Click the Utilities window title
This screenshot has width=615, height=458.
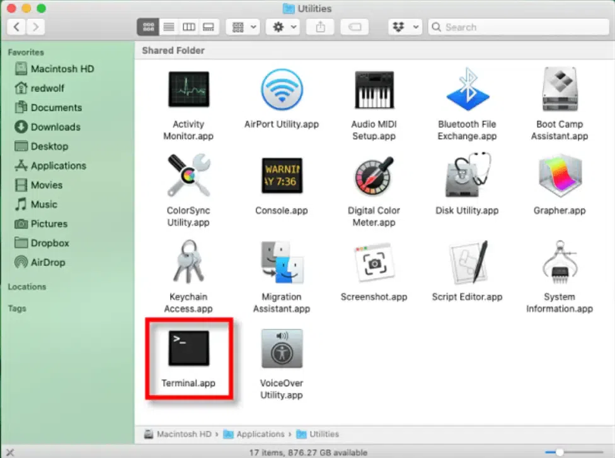coord(314,9)
